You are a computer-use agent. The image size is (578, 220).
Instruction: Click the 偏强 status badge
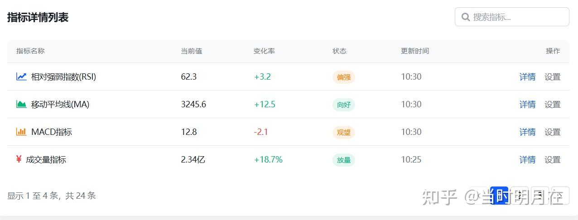click(343, 77)
